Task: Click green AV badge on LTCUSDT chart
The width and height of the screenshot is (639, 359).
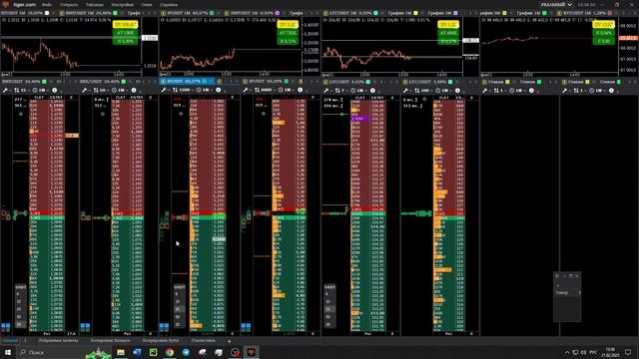Action: pos(448,33)
